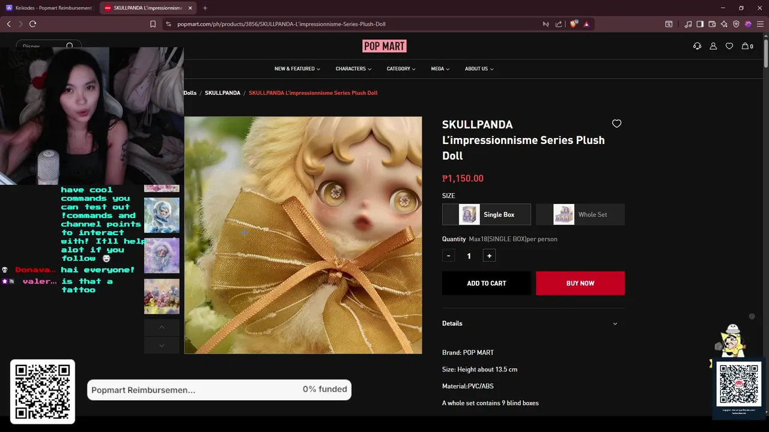The height and width of the screenshot is (432, 769).
Task: Open the Brave Wallet icon
Action: point(712,24)
